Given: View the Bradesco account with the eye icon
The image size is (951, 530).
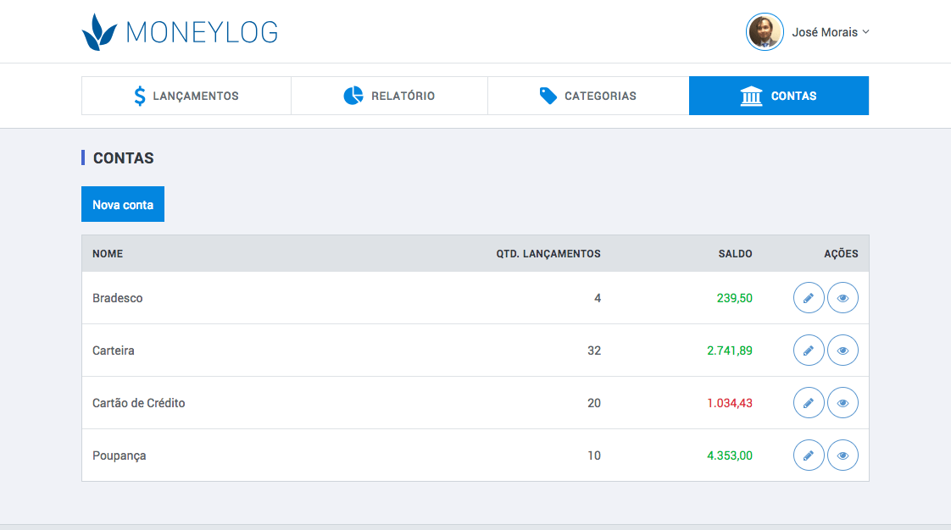Looking at the screenshot, I should click(x=843, y=297).
